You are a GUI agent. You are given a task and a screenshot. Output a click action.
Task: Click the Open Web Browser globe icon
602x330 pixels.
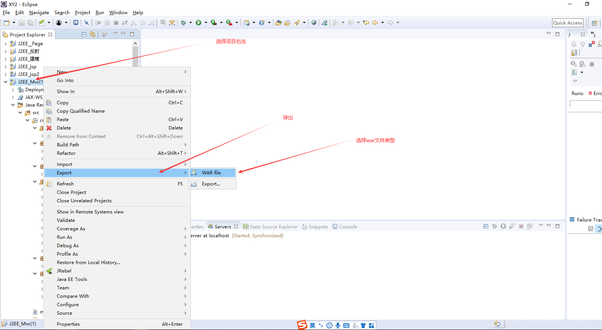314,23
